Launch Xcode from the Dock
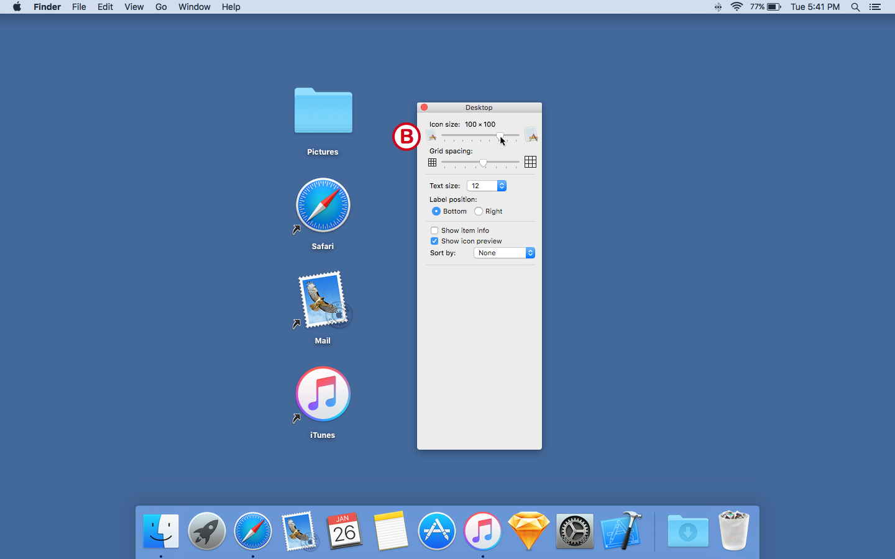This screenshot has height=559, width=895. [620, 531]
